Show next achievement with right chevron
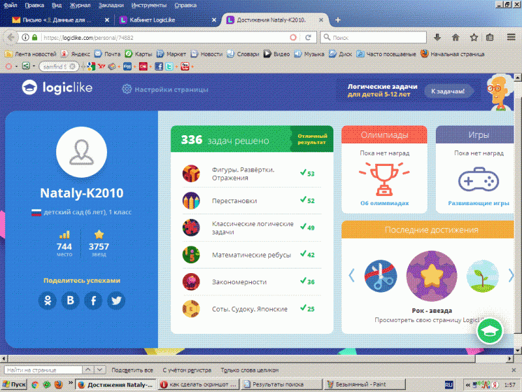522x392 pixels. coord(511,276)
